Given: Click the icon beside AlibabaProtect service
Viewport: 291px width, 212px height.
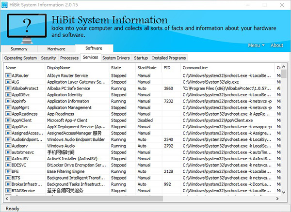Looking at the screenshot, I should [8, 88].
